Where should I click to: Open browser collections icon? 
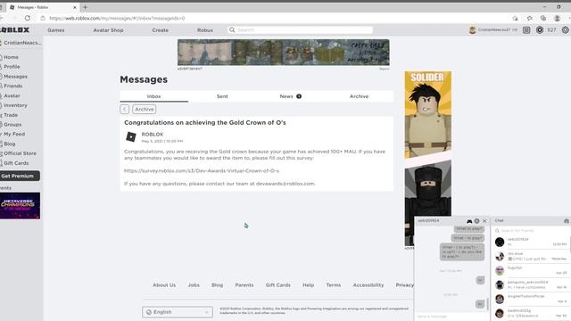tap(543, 18)
